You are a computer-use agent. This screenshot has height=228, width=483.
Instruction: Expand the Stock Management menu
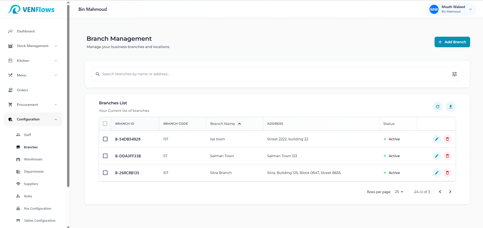(x=33, y=46)
